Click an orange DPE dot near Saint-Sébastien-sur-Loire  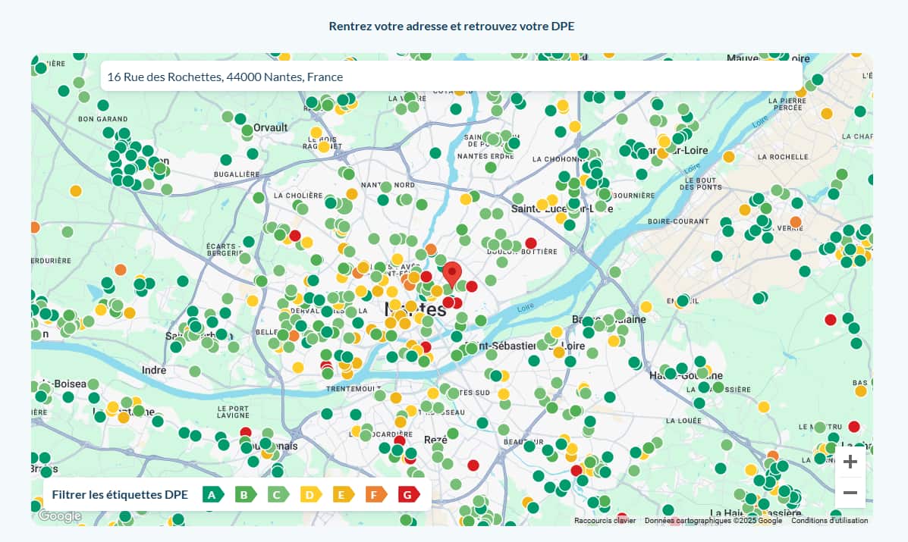click(558, 352)
